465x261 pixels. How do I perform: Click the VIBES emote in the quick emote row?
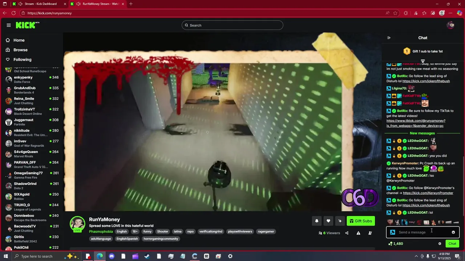point(426,222)
